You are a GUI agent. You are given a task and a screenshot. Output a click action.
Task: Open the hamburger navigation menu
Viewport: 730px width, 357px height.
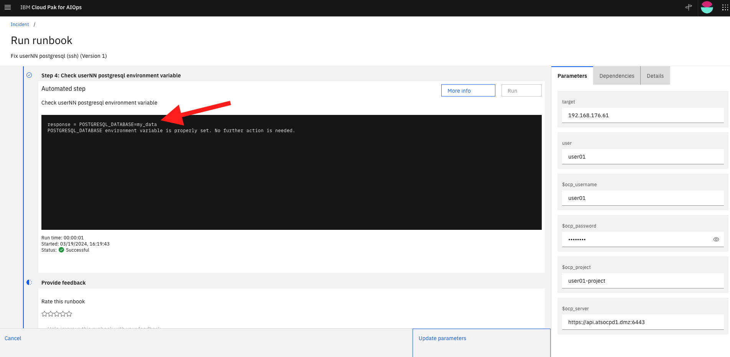(x=7, y=7)
